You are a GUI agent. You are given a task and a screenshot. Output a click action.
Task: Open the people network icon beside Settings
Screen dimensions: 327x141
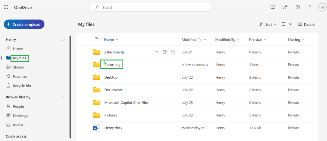click(285, 7)
